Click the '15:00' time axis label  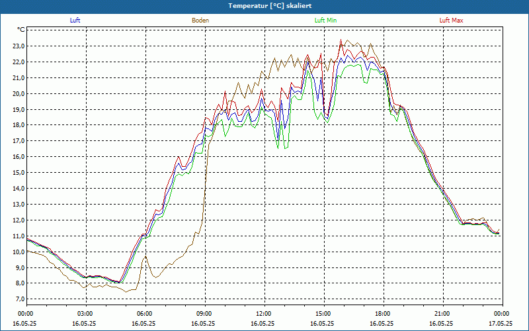(x=324, y=314)
